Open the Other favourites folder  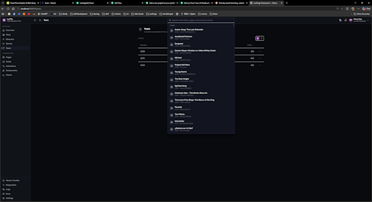[x=362, y=14]
